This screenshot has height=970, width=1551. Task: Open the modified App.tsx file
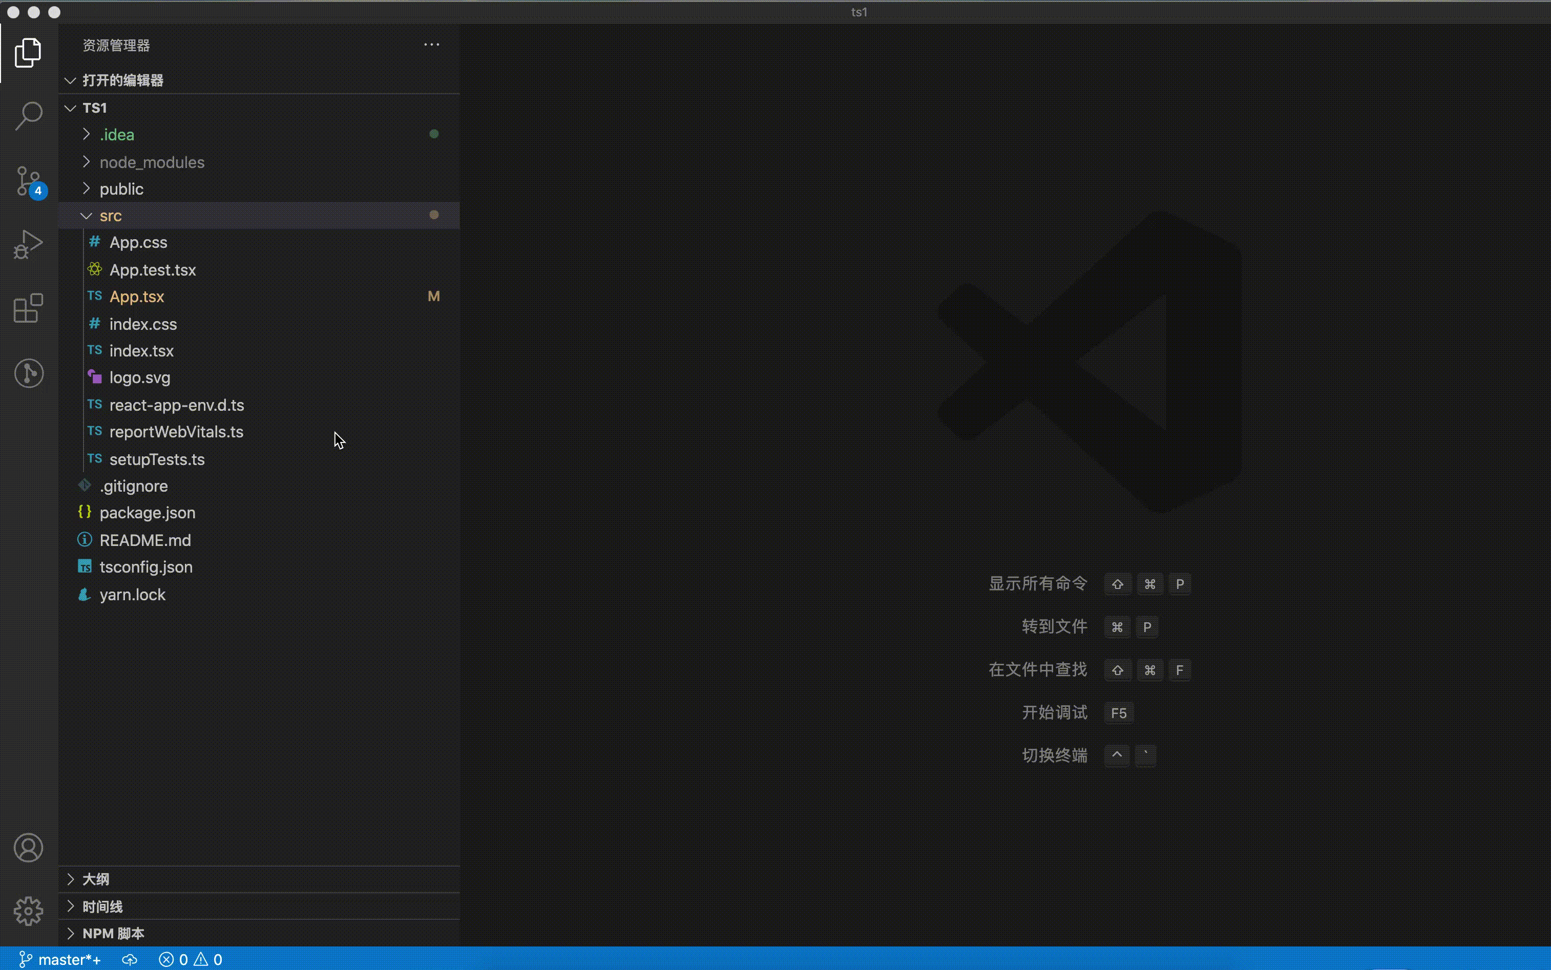coord(137,297)
